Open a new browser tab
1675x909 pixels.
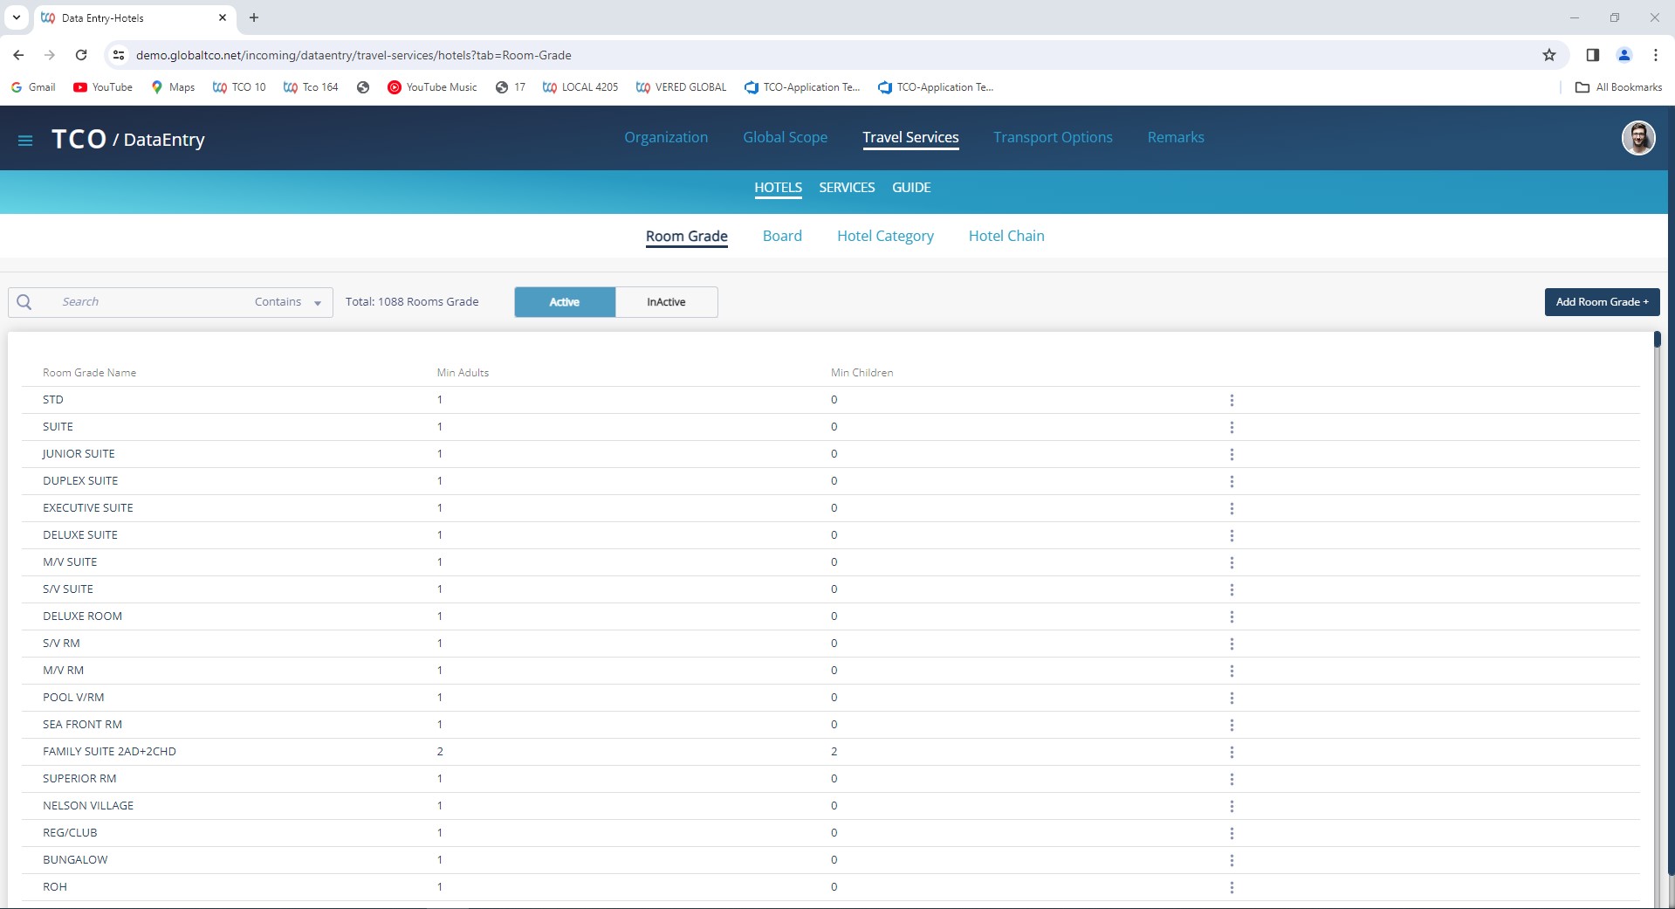(254, 17)
